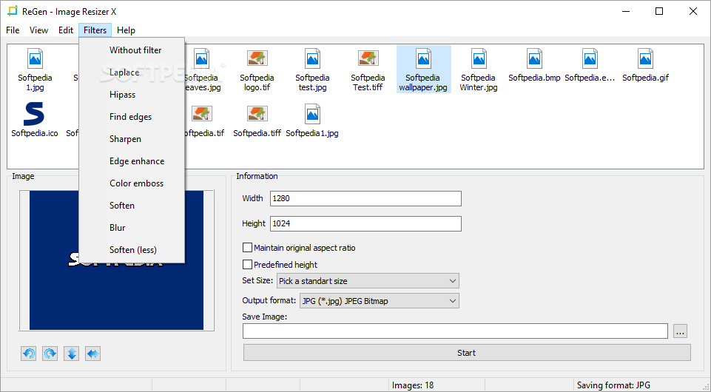
Task: Select Softpedia.bmp file icon
Action: coord(534,59)
